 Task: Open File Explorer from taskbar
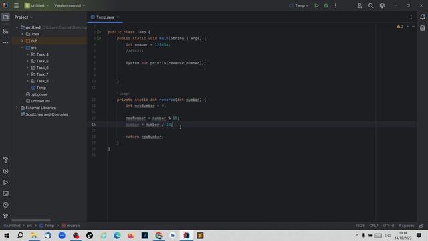coord(34,236)
